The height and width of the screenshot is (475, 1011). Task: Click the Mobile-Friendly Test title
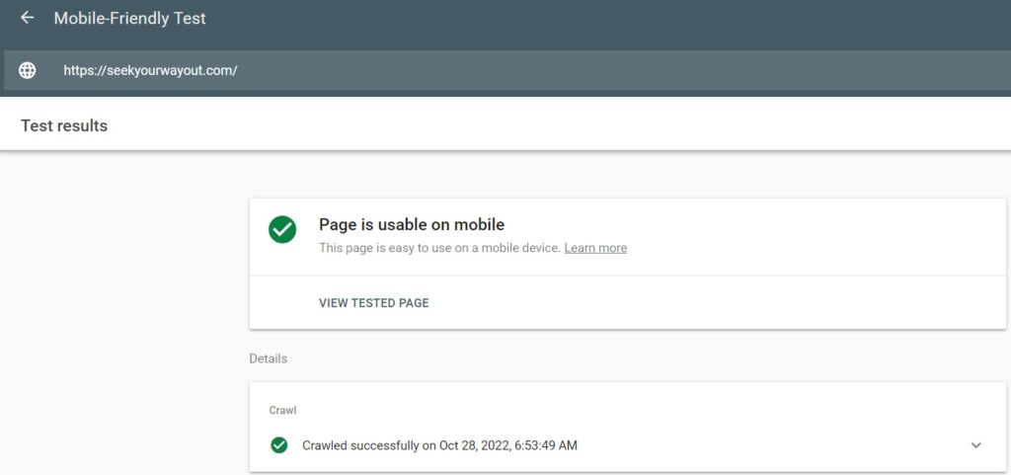(x=129, y=18)
